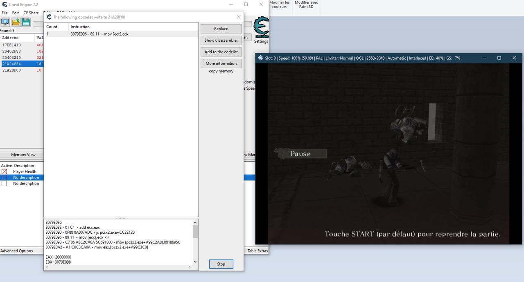Click the vertical scrollbar of register pane
This screenshot has height=282, width=524.
coord(195,242)
